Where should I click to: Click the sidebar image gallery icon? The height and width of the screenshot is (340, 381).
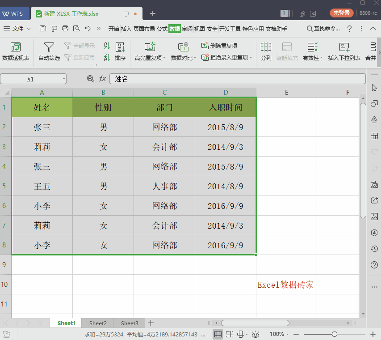[374, 217]
